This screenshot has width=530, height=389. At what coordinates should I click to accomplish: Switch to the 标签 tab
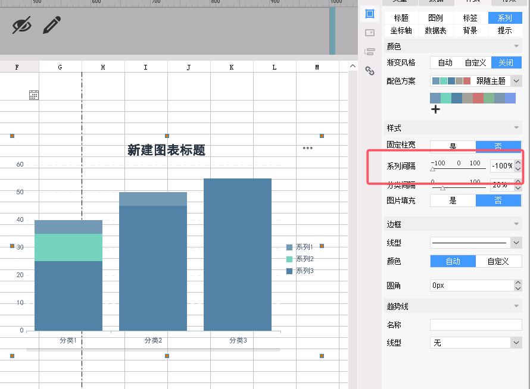(x=470, y=18)
